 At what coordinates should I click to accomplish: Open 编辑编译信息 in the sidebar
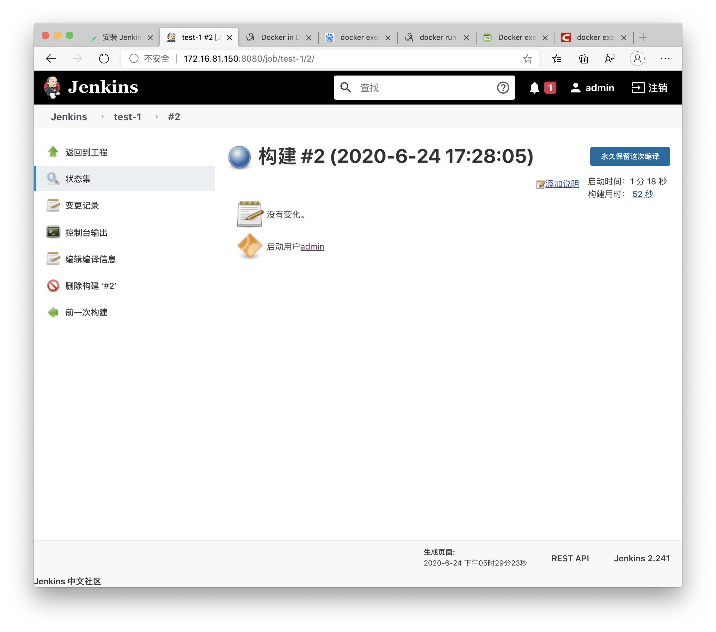click(x=90, y=259)
